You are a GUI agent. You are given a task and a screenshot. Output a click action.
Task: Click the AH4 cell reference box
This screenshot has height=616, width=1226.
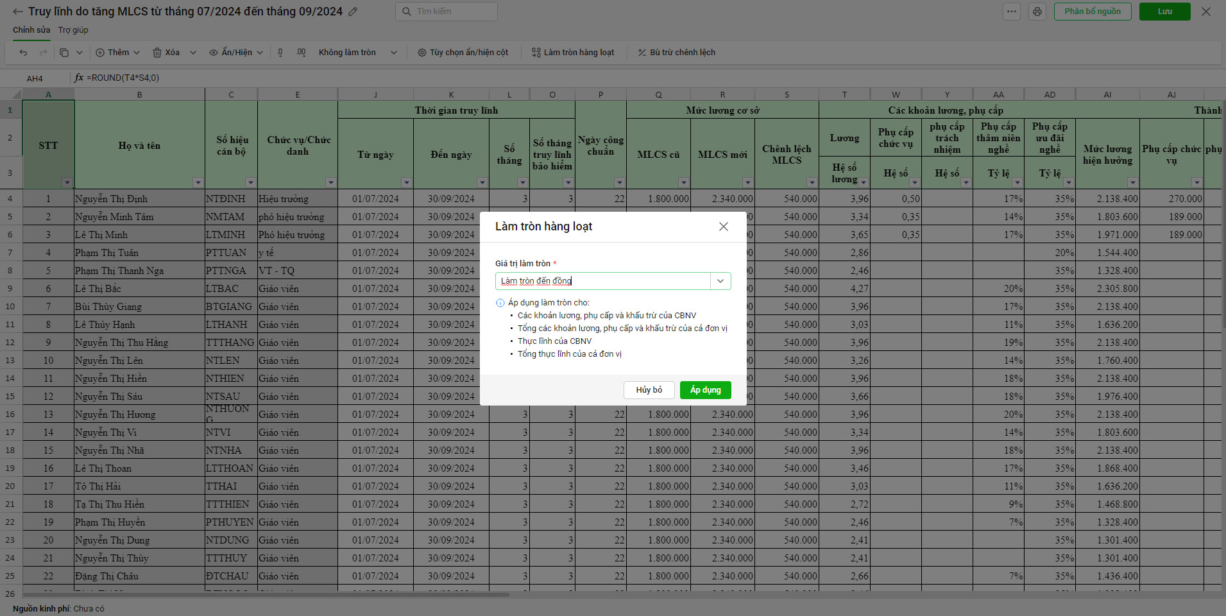35,78
